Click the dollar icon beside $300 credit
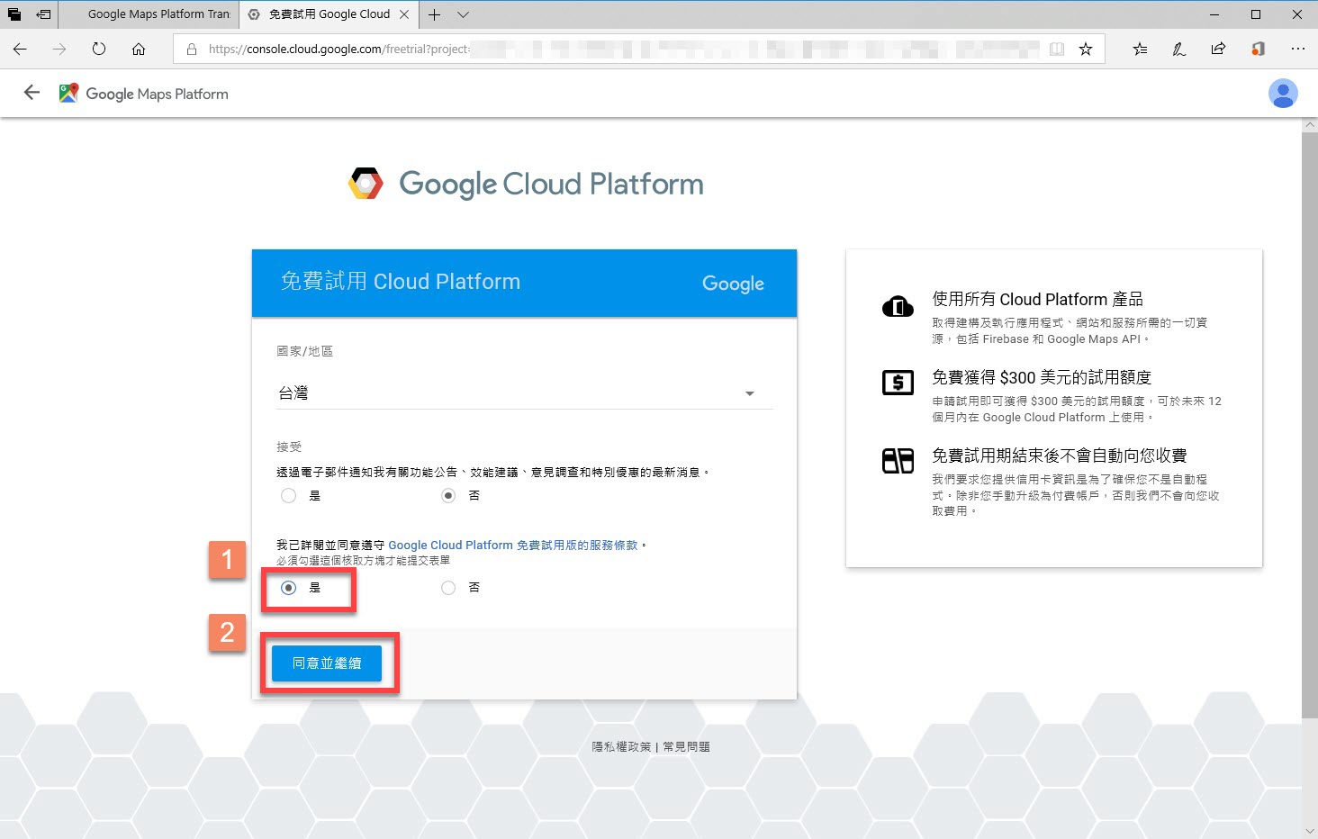1318x839 pixels. [898, 383]
